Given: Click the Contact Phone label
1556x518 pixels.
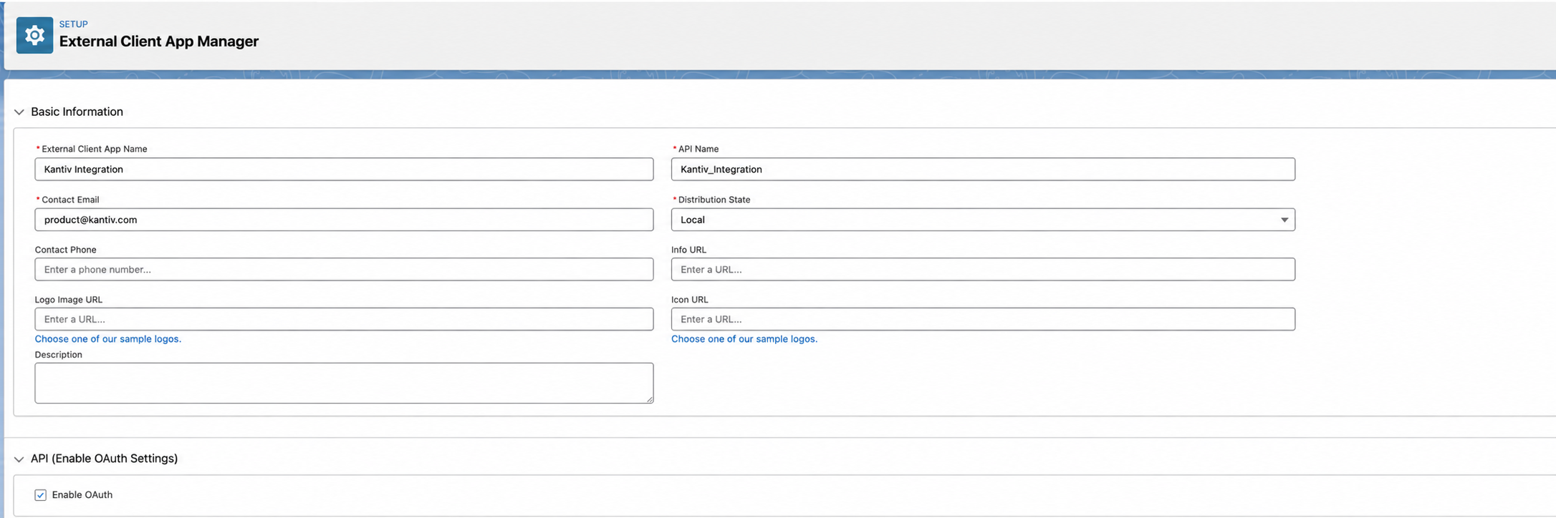Looking at the screenshot, I should coord(66,250).
